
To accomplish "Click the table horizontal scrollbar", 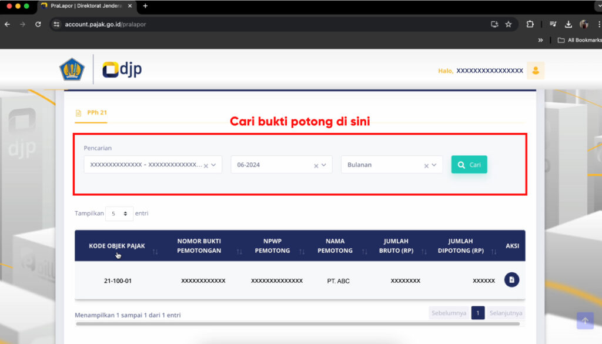I will coord(297,323).
